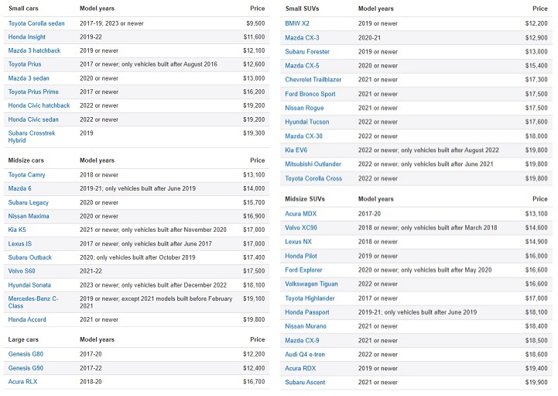Image resolution: width=558 pixels, height=396 pixels.
Task: Open the Genesis G90 link
Action: tap(26, 368)
